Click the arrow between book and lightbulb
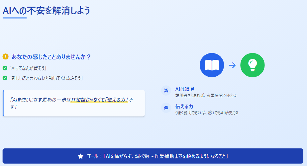 point(232,65)
